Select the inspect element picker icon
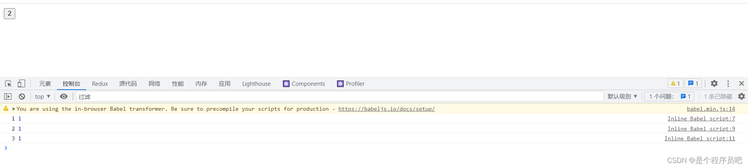Screen dimensions: 748x168 click(8, 84)
